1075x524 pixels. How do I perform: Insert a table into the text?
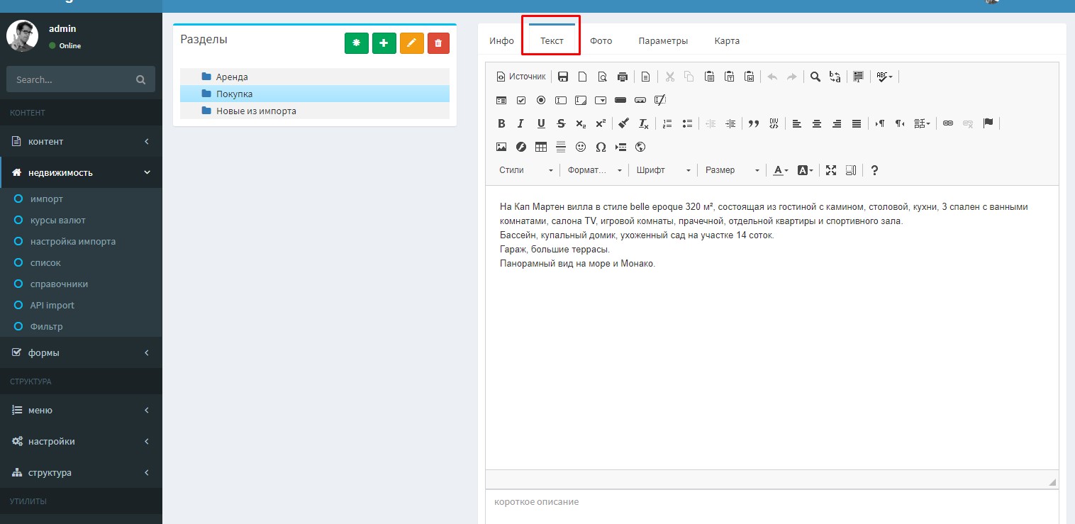[541, 147]
